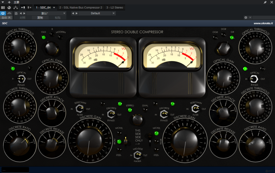Click the SDC logo in header
This screenshot has height=173, width=275.
[x=5, y=23]
